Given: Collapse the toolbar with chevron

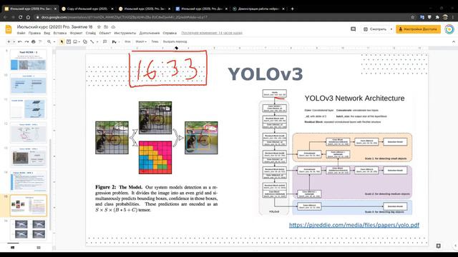Looking at the screenshot, I should (453, 41).
